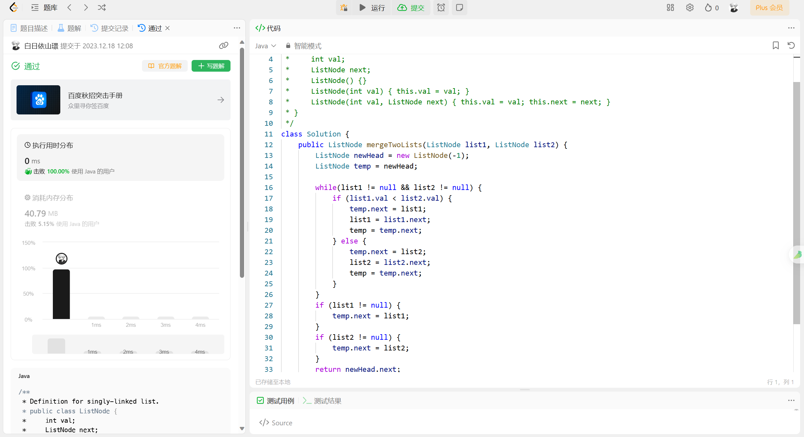Open the alarm clock timer

[x=441, y=7]
